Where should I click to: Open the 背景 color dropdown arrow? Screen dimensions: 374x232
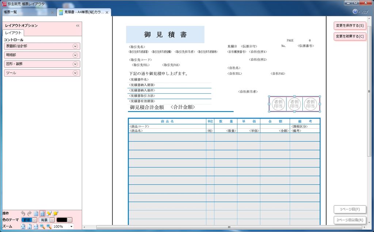tap(52, 220)
